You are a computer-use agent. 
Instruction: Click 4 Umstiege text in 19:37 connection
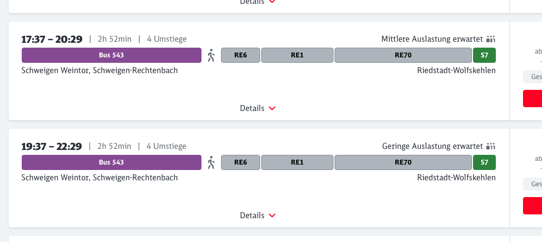pyautogui.click(x=166, y=146)
